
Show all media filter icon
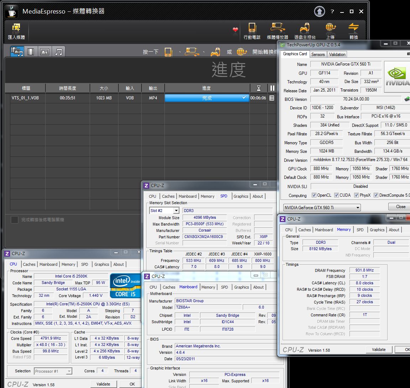[x=17, y=52]
